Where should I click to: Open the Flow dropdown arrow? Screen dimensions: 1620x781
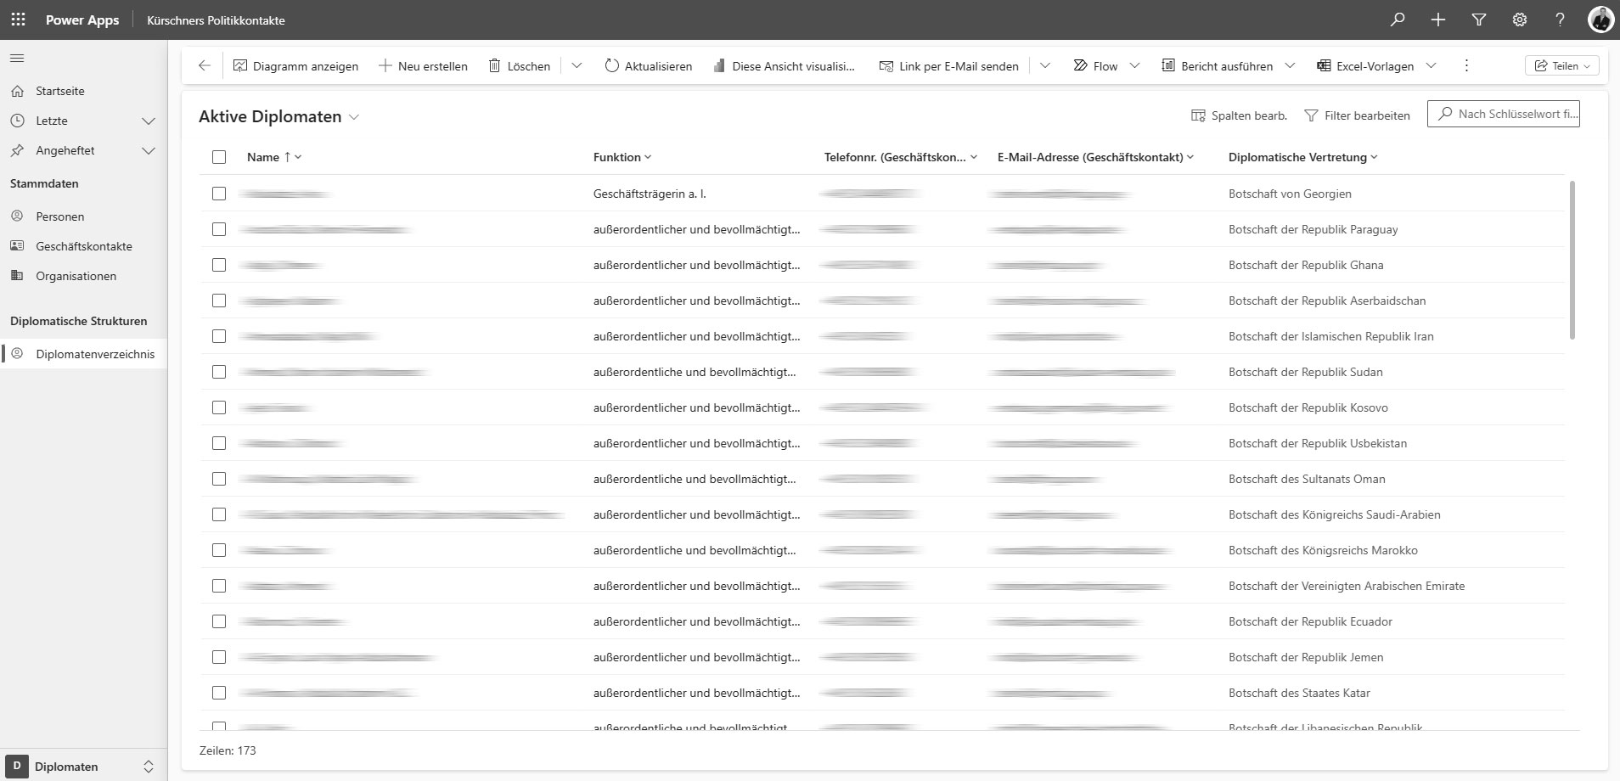pyautogui.click(x=1134, y=66)
